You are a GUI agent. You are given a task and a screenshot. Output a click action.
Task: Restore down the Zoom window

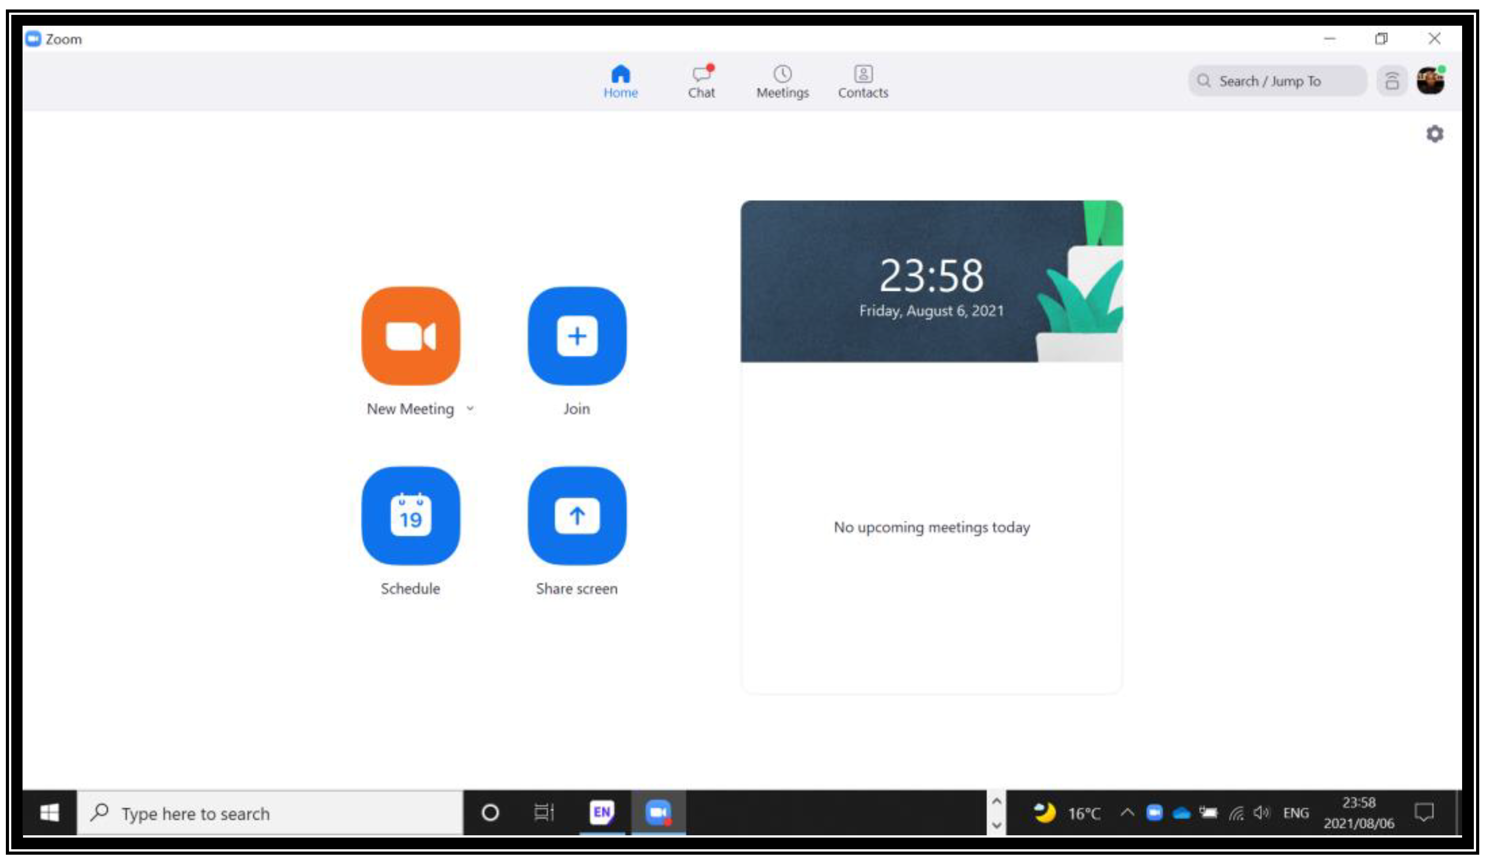coord(1381,39)
